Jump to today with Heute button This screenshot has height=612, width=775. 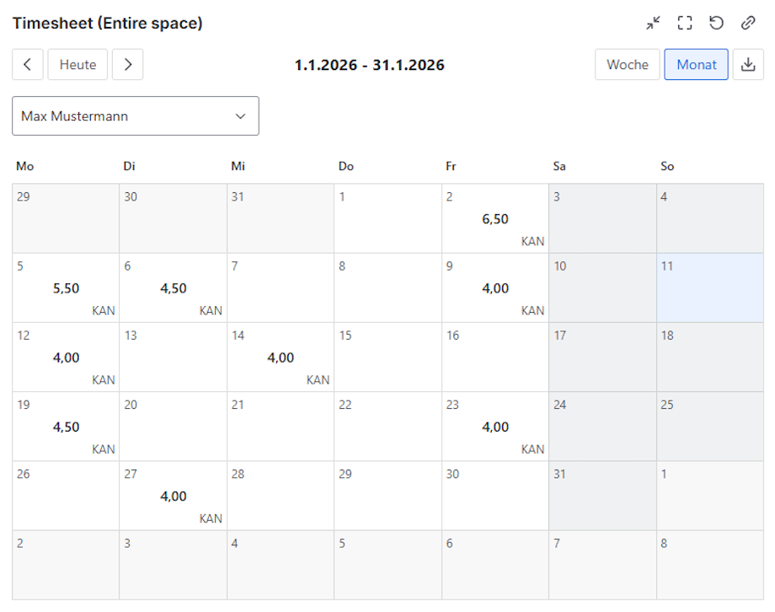77,64
